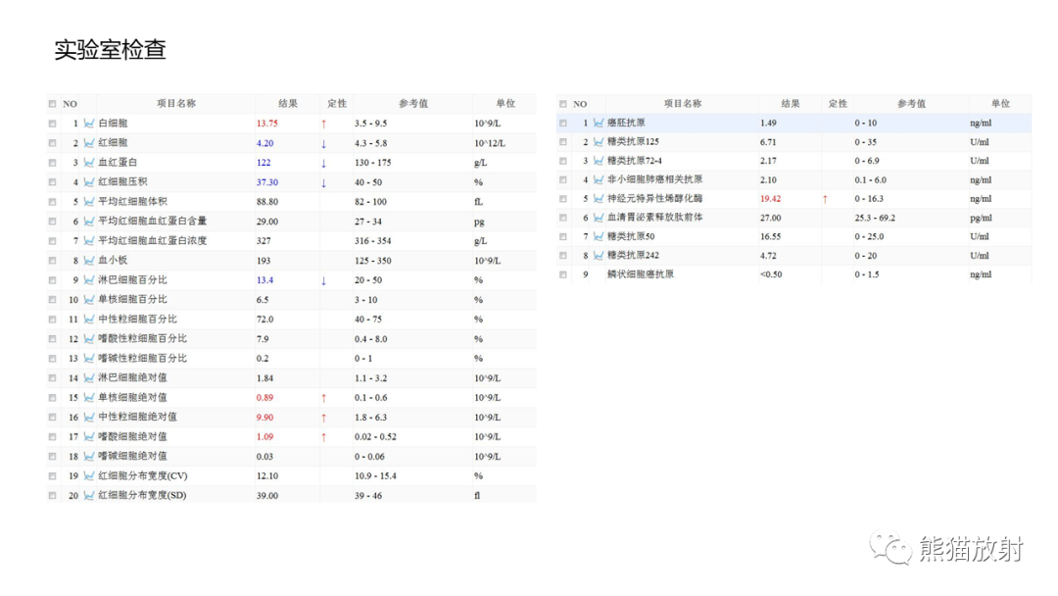1058x596 pixels.
Task: Click the reference range 10.9 - 15.4
Action: pos(376,475)
